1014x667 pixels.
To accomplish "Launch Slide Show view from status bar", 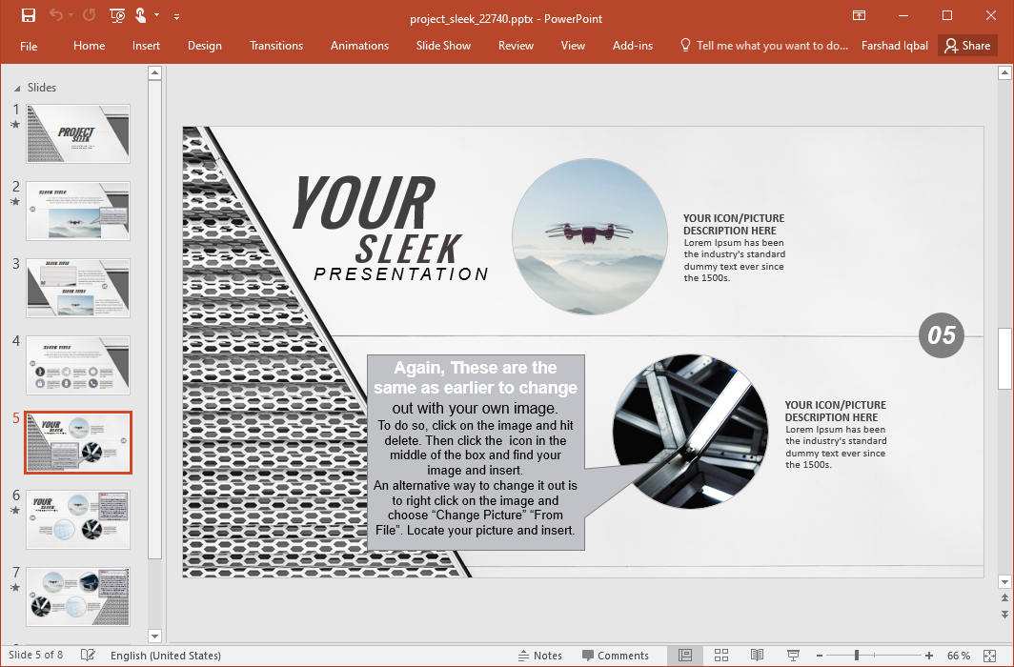I will [x=792, y=656].
